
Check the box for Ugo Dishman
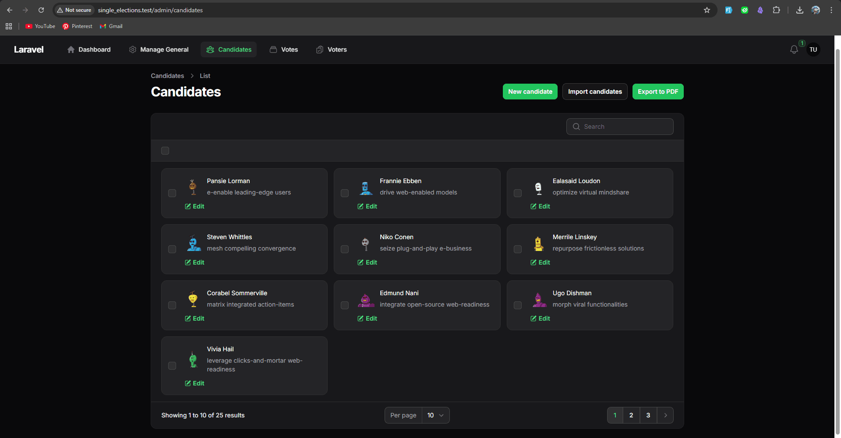tap(517, 305)
